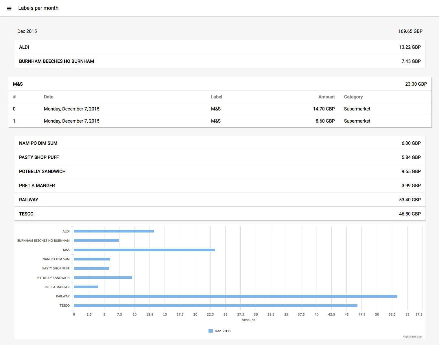
Task: Click the M&S bar in the chart
Action: (144, 250)
